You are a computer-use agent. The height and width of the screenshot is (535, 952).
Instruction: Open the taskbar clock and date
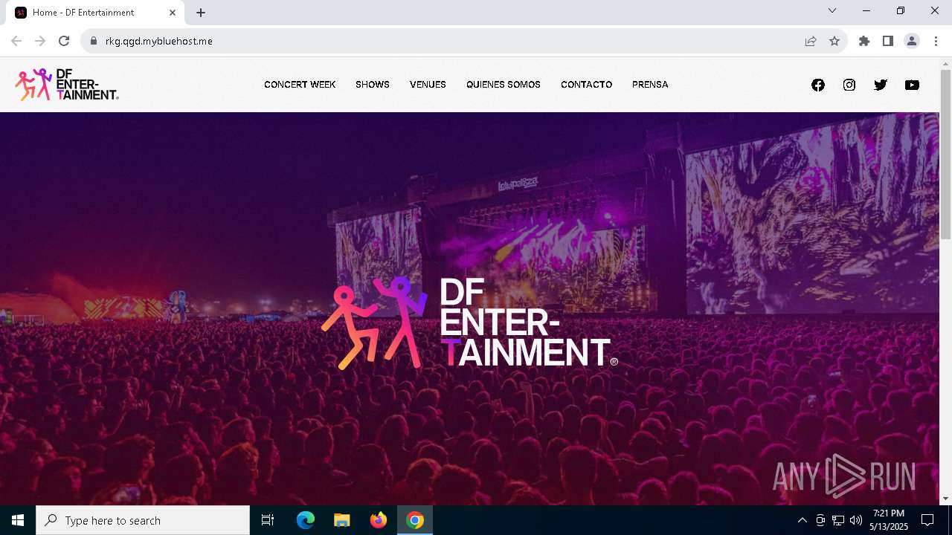(889, 520)
